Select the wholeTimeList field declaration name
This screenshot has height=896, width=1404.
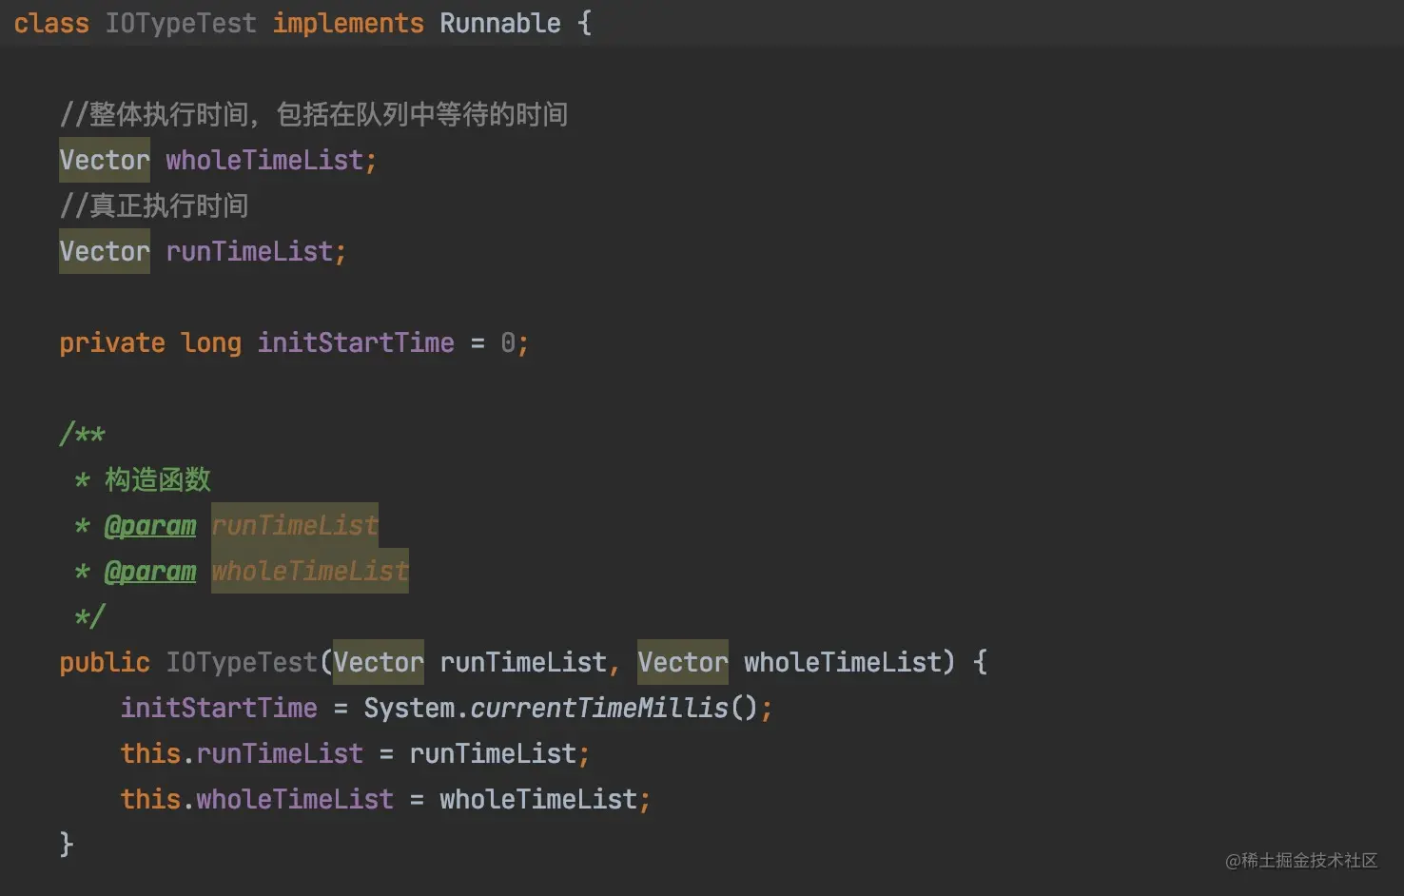(x=264, y=160)
